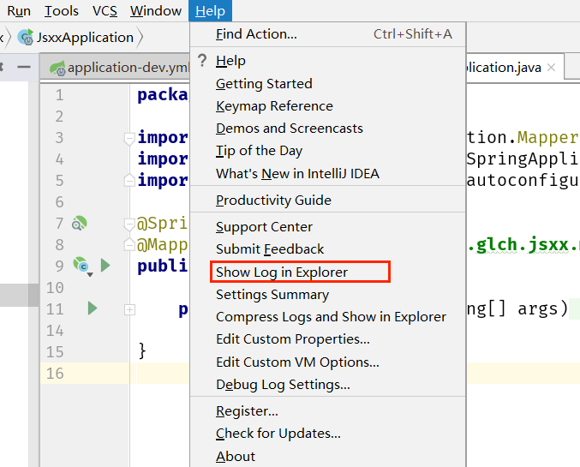Select Show Log in Explorer
The height and width of the screenshot is (467, 580).
[328, 272]
